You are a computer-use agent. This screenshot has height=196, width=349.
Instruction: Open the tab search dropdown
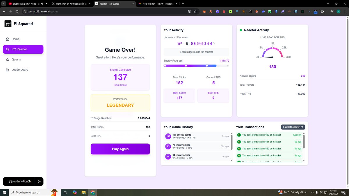click(x=3, y=4)
